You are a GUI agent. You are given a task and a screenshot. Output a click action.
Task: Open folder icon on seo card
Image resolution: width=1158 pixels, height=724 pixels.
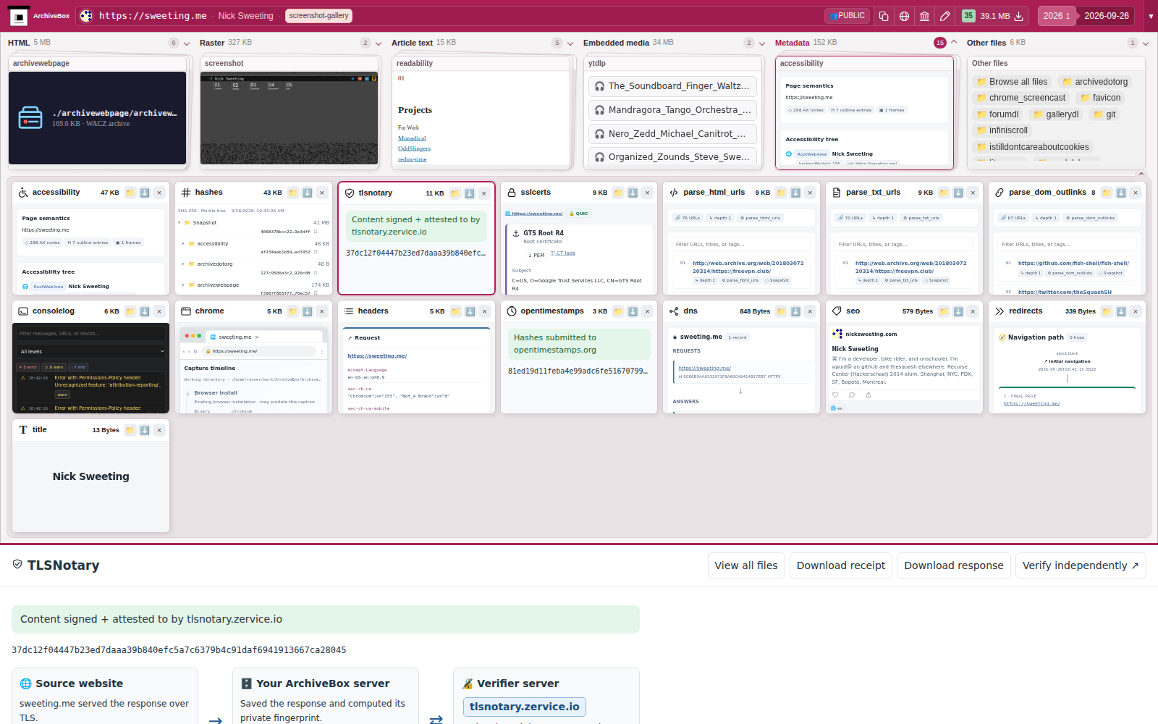pos(944,311)
